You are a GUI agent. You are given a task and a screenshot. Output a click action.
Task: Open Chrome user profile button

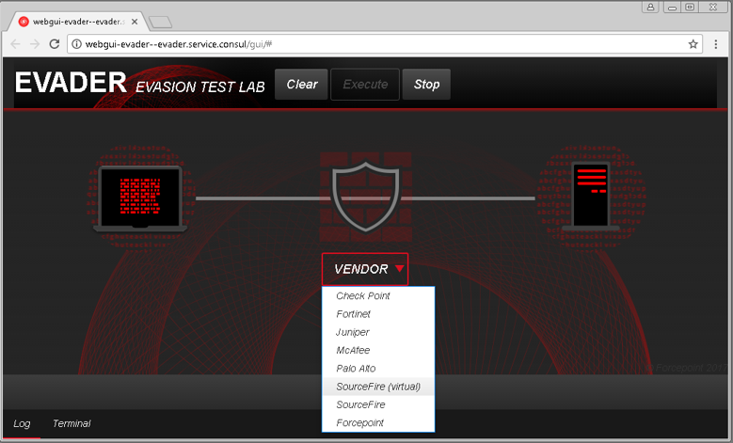click(650, 7)
